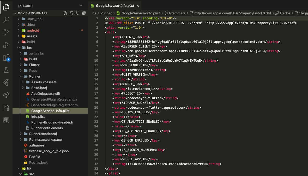Screen dimensions: 308x176
Task: Open the Extensions view with badge
Action: tap(6, 58)
